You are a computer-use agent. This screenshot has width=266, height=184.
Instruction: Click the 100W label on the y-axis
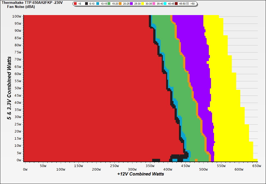pyautogui.click(x=17, y=16)
